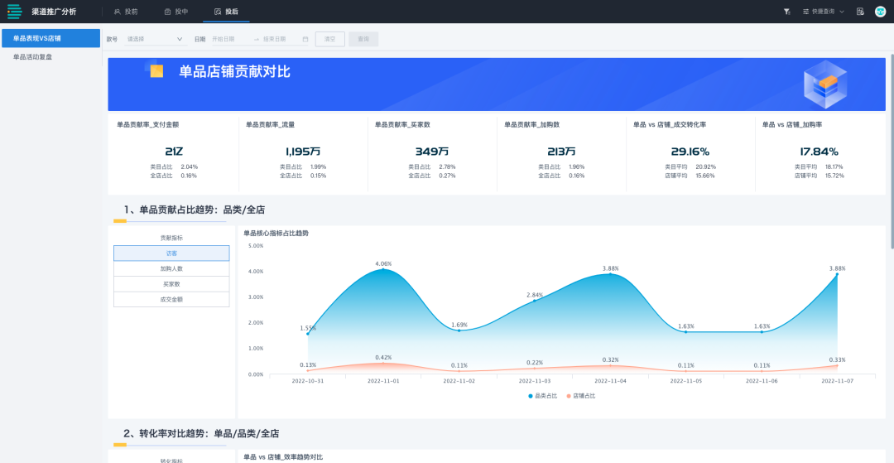Click the 查询 button
894x463 pixels.
(x=363, y=40)
